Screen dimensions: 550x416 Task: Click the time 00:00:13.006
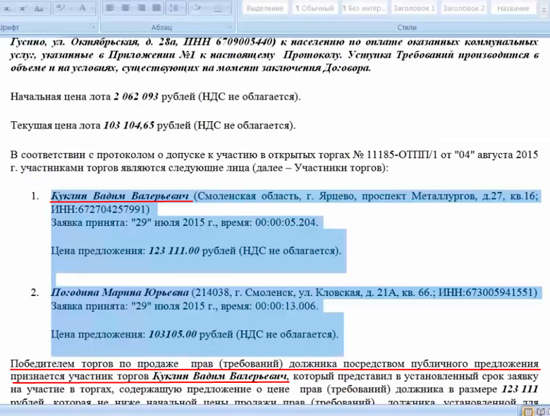coord(286,306)
